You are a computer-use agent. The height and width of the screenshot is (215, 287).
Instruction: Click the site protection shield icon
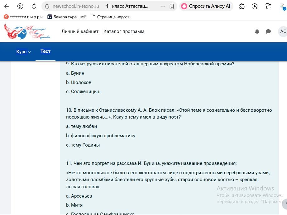tap(47, 7)
